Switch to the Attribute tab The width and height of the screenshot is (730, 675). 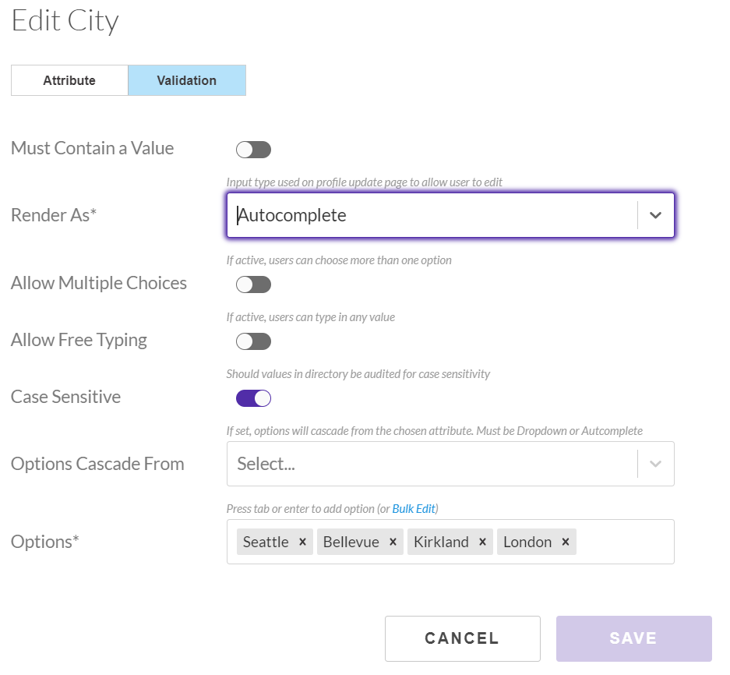coord(69,80)
